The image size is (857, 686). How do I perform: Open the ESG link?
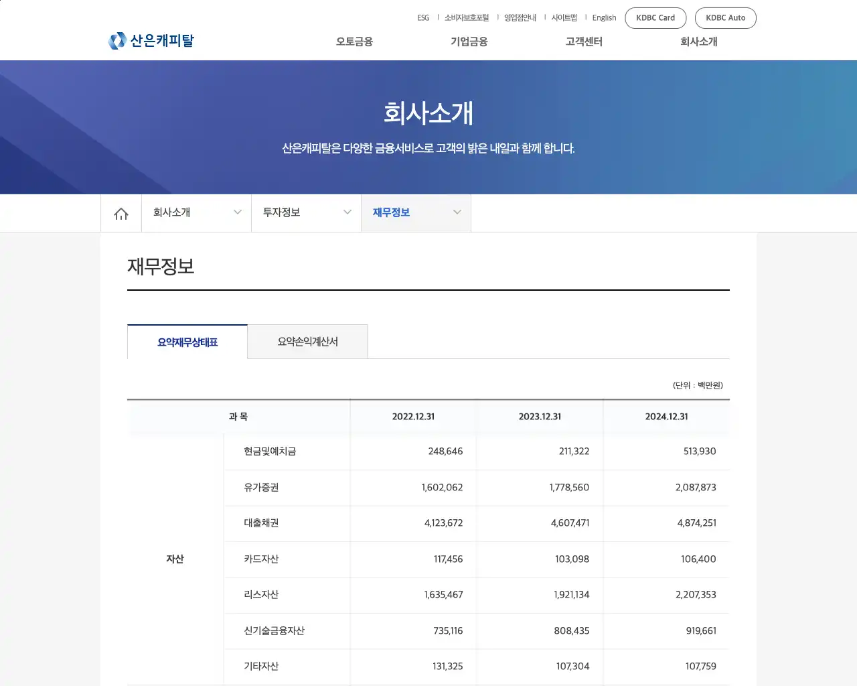(x=422, y=17)
